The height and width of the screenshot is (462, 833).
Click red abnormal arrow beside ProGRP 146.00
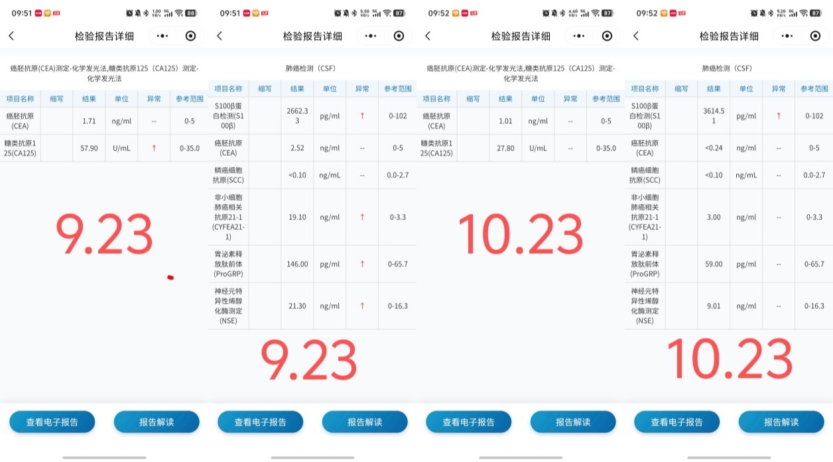362,264
